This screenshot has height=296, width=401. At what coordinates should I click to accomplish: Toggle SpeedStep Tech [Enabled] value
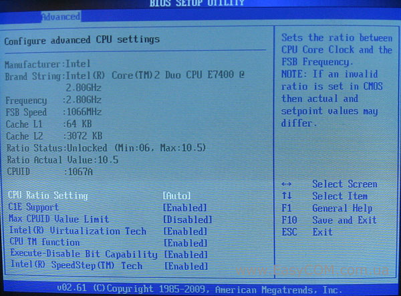pyautogui.click(x=186, y=266)
